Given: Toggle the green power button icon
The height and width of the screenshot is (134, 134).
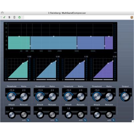Looking at the screenshot, I should point(19,17).
